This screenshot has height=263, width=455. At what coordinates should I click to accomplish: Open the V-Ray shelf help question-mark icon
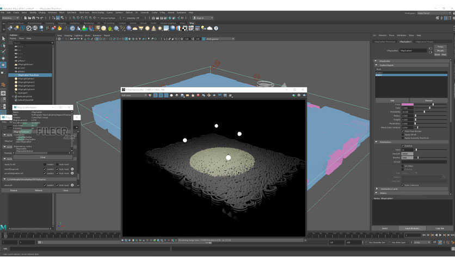216,28
